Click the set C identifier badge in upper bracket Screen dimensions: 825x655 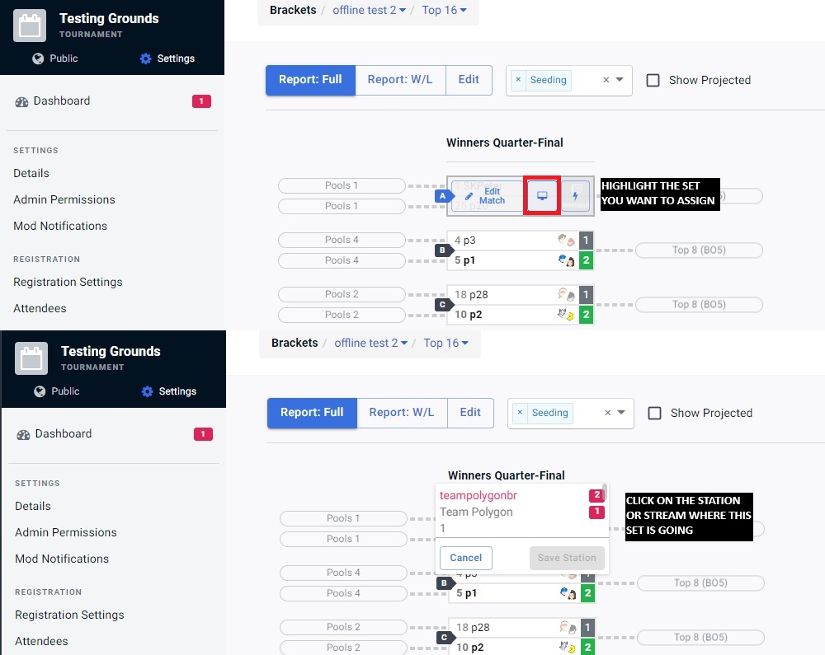tap(443, 305)
